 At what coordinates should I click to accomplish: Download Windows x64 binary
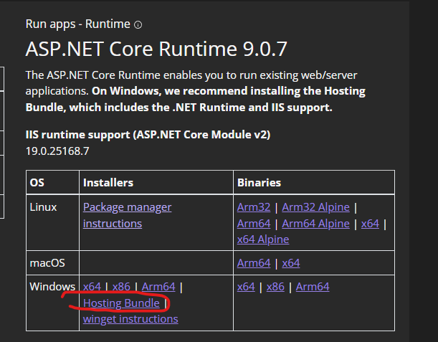tap(246, 287)
